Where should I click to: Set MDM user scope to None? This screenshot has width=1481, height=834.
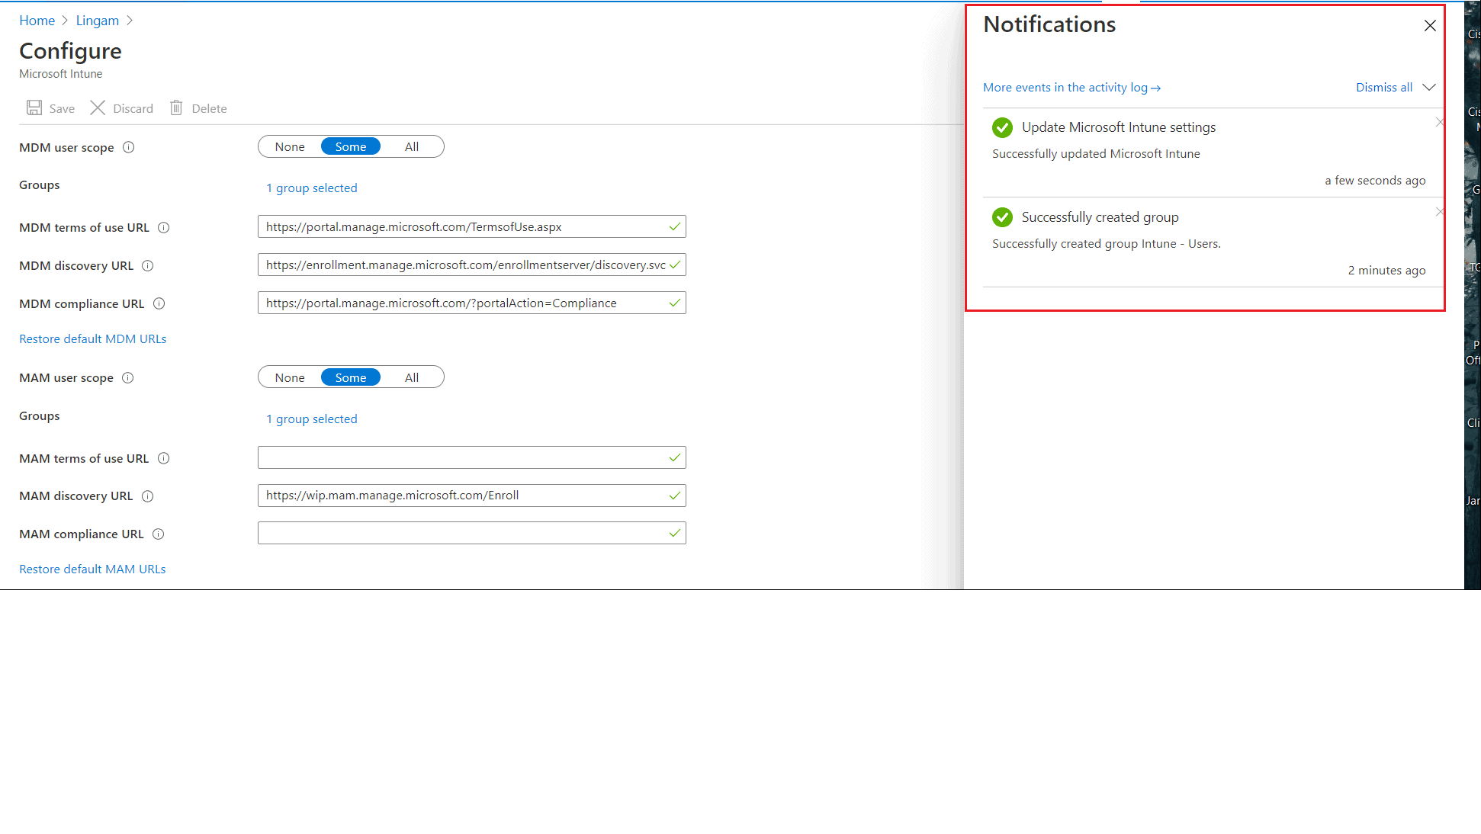(290, 146)
